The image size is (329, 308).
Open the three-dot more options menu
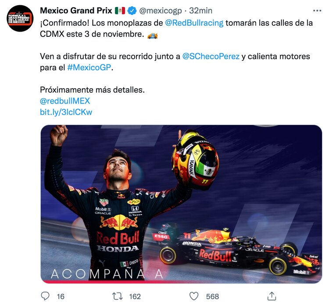(317, 11)
